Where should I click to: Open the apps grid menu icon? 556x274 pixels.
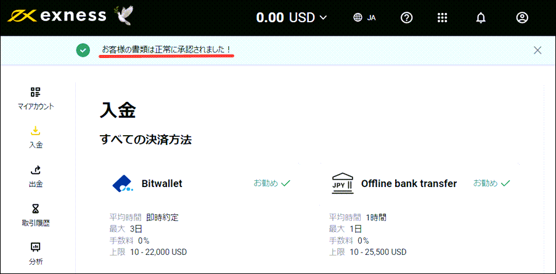[442, 18]
